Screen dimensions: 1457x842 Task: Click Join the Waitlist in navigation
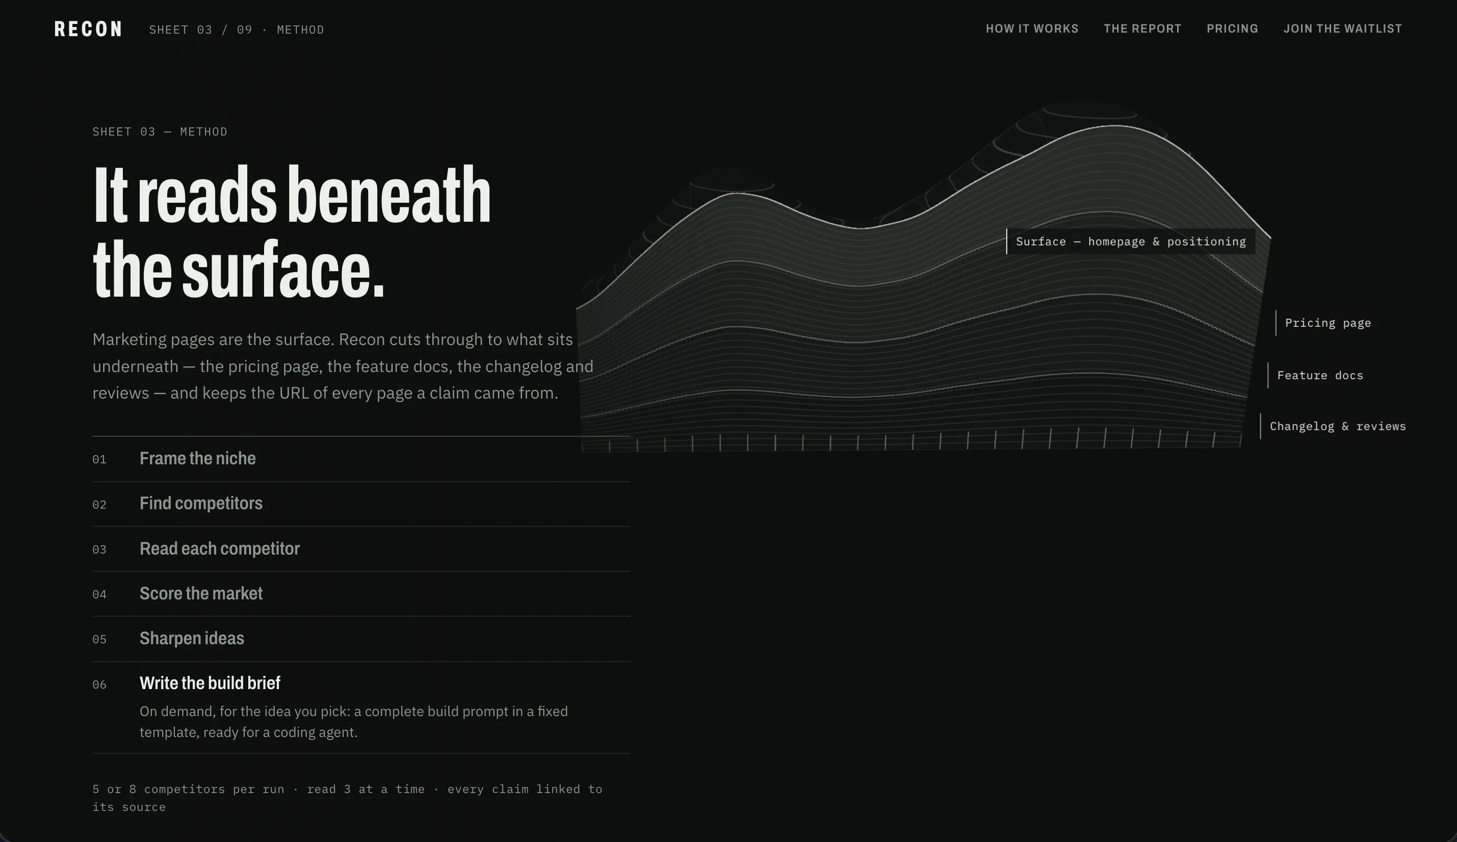pos(1342,29)
